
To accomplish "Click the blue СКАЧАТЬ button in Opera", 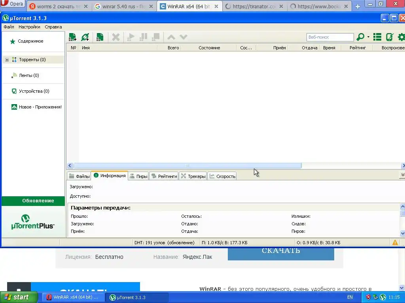I will click(x=281, y=254).
